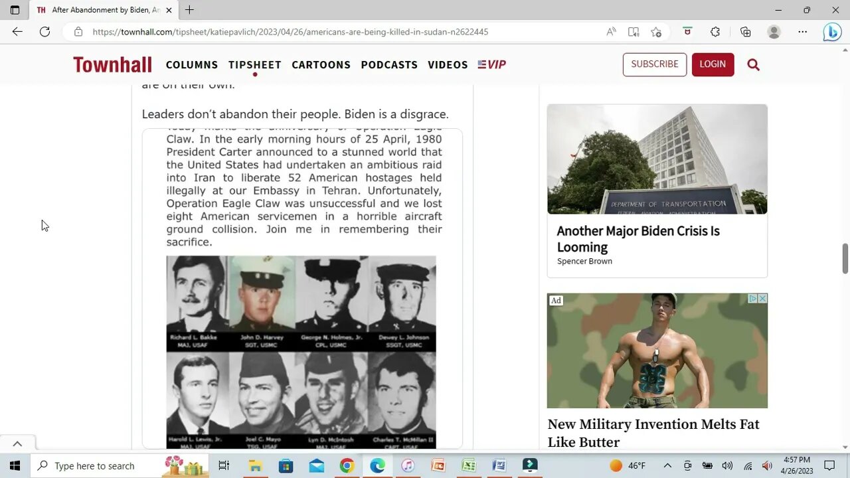Screen dimensions: 850x478
Task: Open site search with the magnifier icon
Action: point(753,64)
